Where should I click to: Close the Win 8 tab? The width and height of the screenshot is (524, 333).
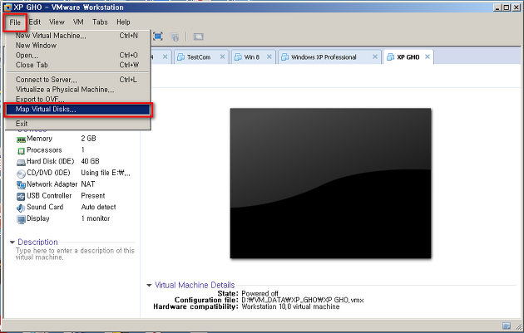pos(269,56)
